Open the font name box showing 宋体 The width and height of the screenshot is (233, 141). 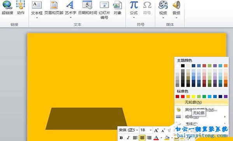[x=128, y=130]
